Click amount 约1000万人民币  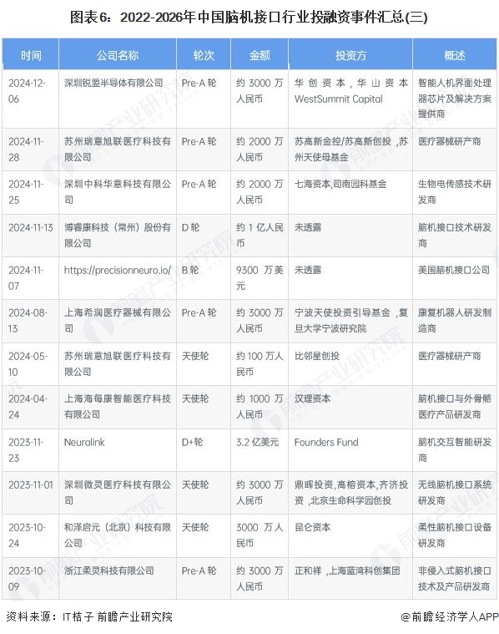[x=260, y=407]
